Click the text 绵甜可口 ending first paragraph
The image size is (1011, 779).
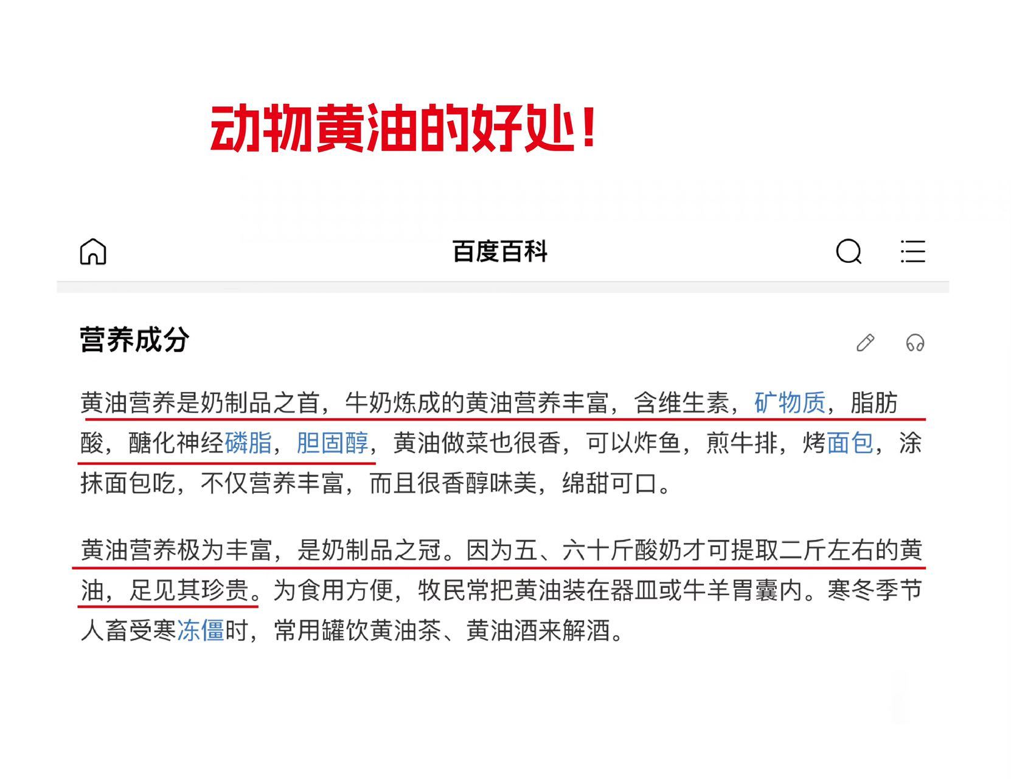610,483
